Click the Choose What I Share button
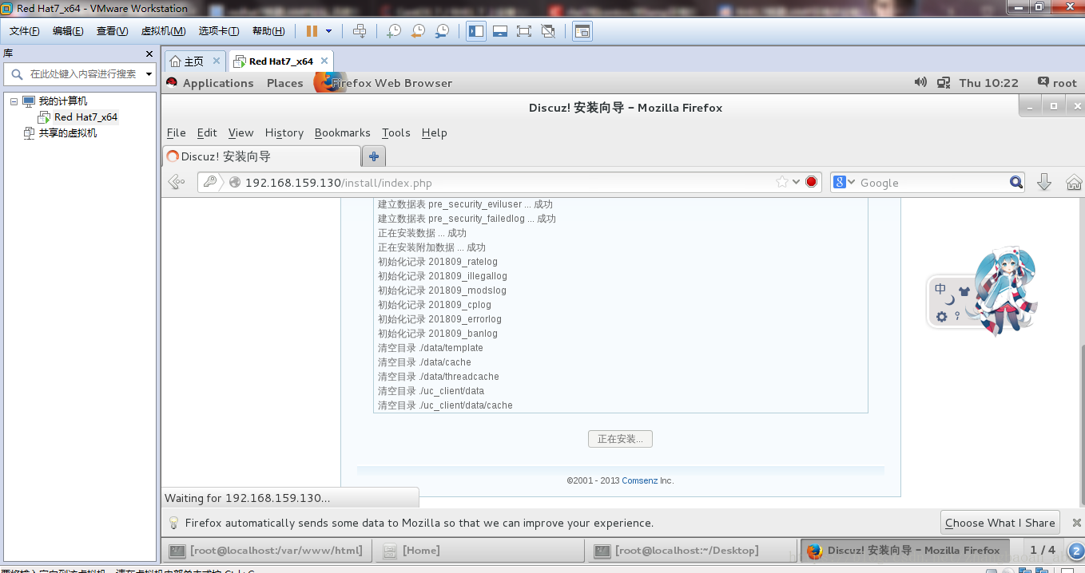 point(1000,523)
